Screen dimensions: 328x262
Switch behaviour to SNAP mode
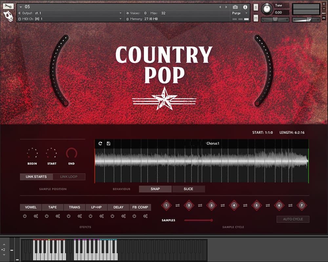pyautogui.click(x=155, y=189)
